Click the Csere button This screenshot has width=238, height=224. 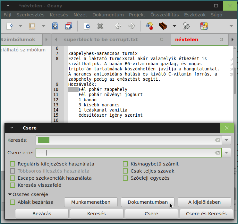(x=151, y=214)
